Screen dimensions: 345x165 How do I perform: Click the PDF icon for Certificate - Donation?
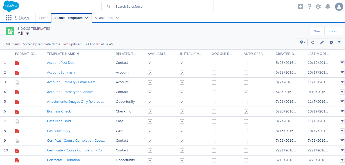point(17,160)
